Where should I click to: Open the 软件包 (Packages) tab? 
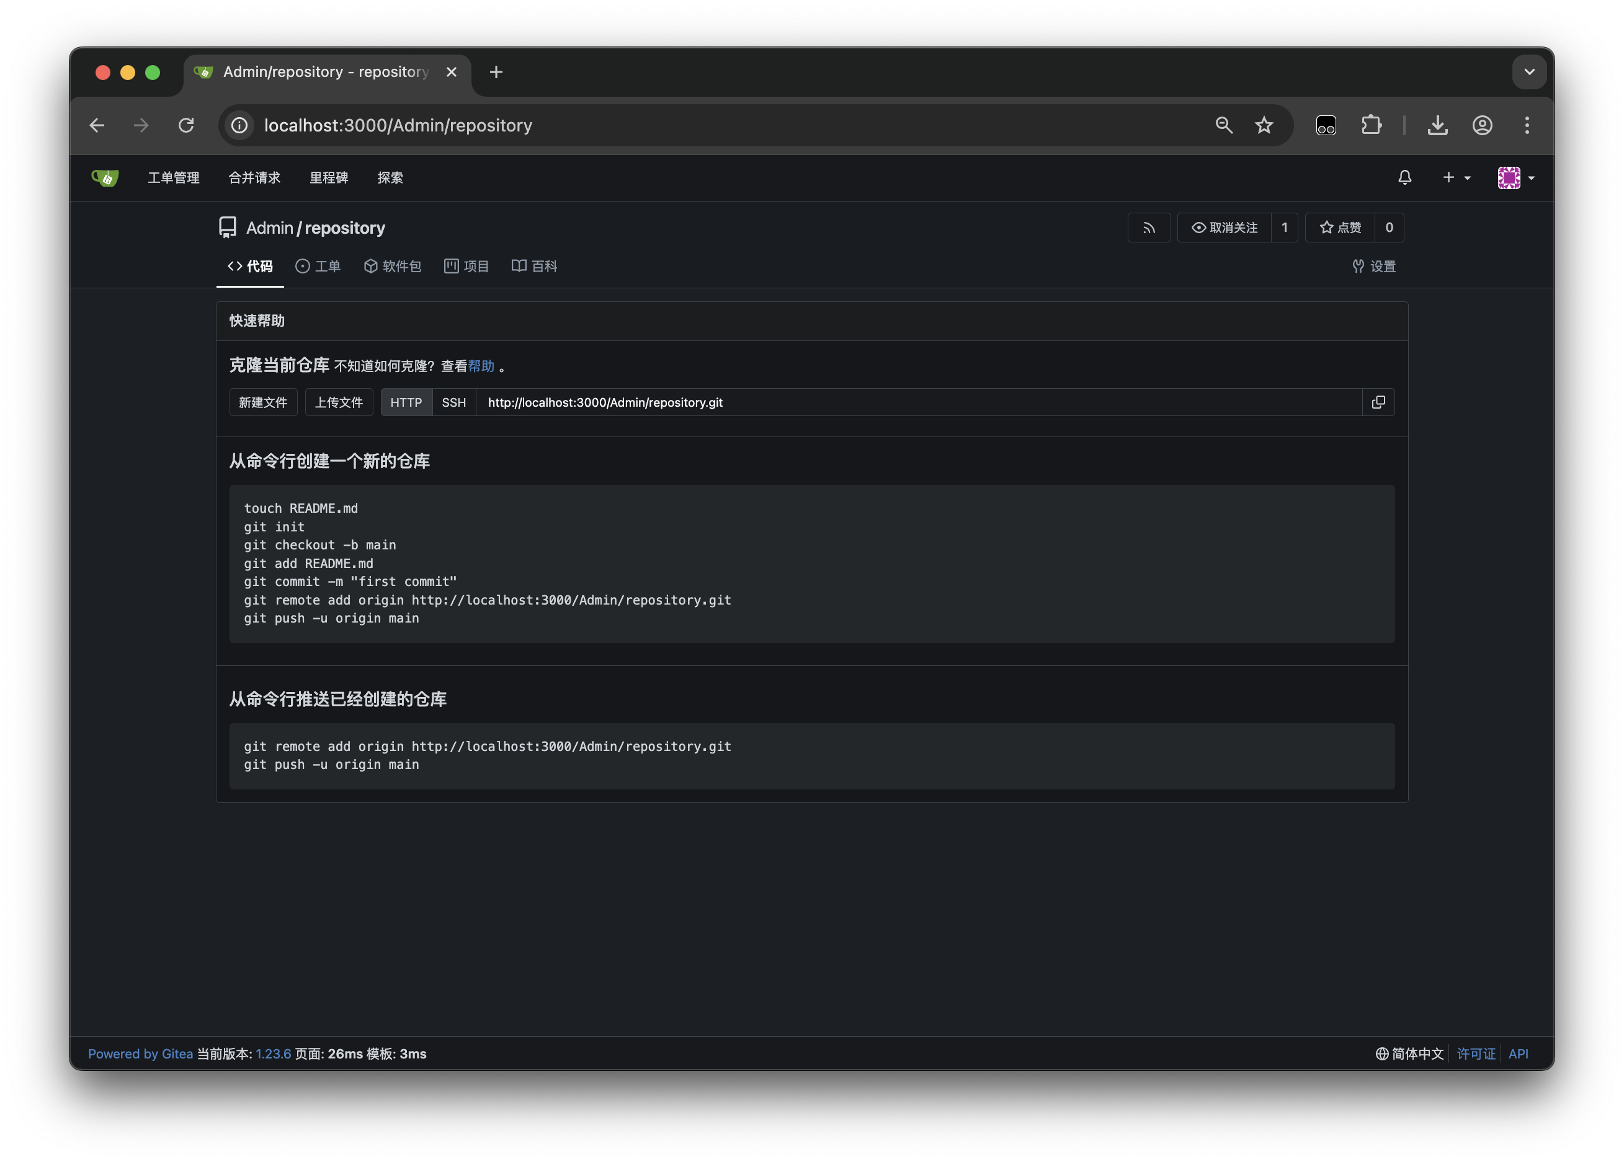pyautogui.click(x=392, y=266)
